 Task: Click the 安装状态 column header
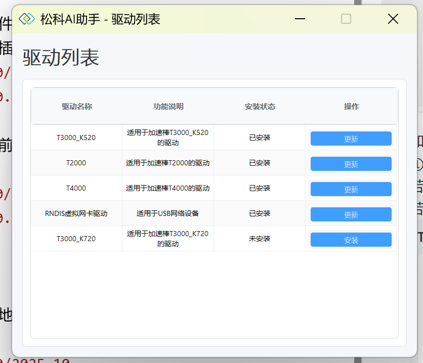[x=260, y=107]
